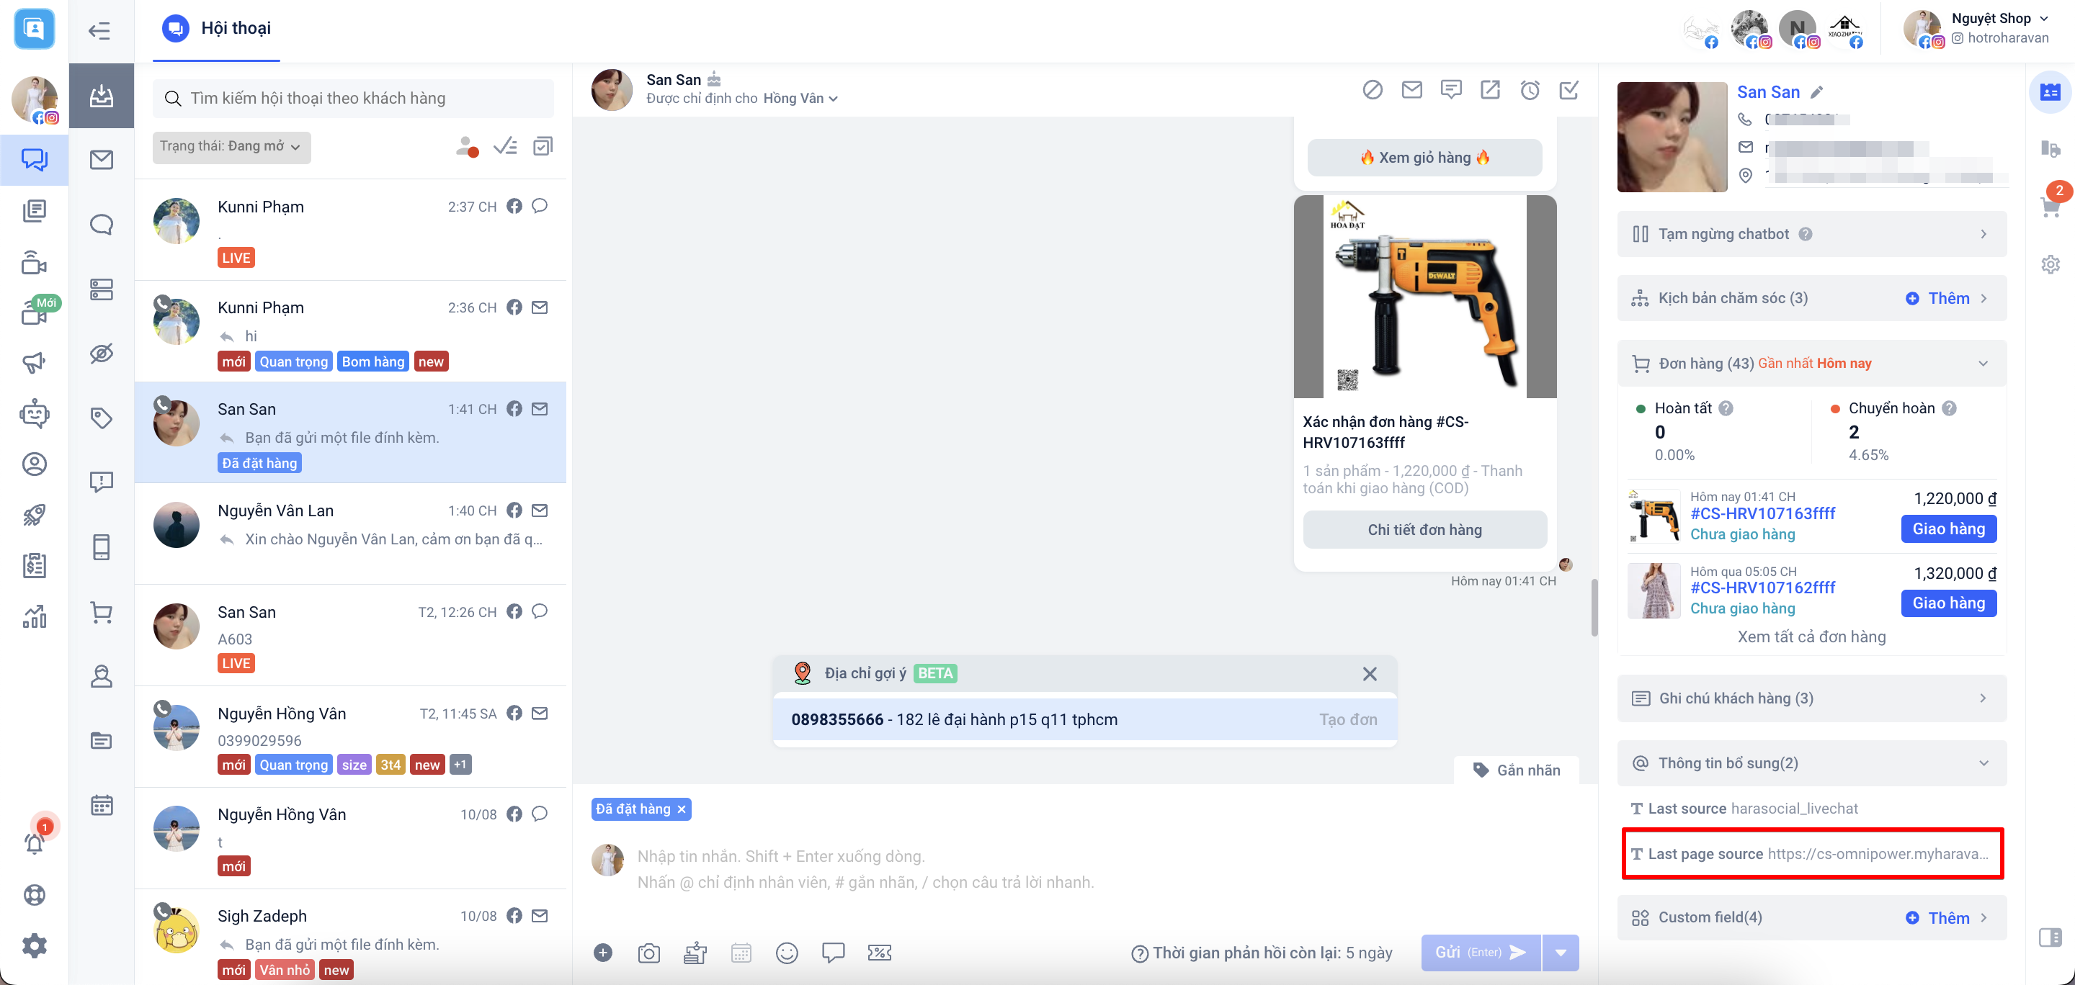Click the tag icon in secondary sidebar
Image resolution: width=2075 pixels, height=985 pixels.
[102, 418]
